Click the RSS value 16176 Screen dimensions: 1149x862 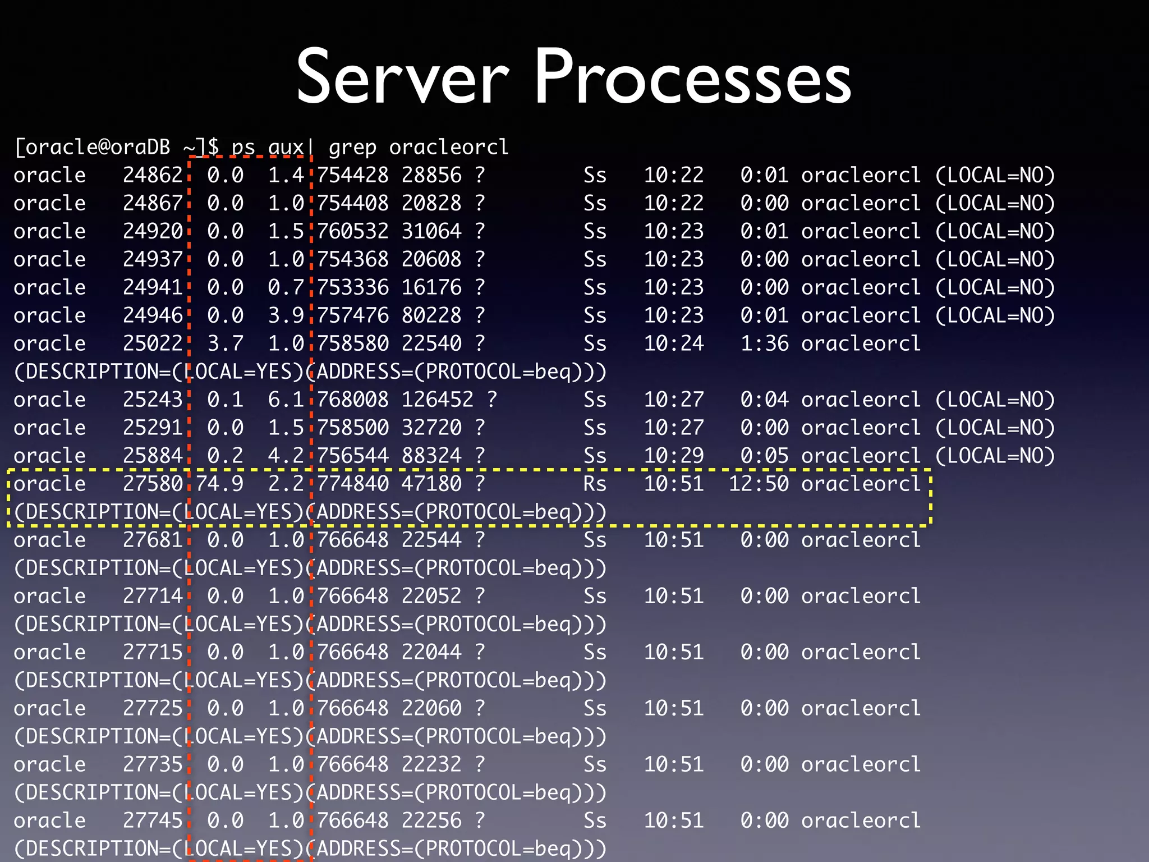(x=431, y=287)
